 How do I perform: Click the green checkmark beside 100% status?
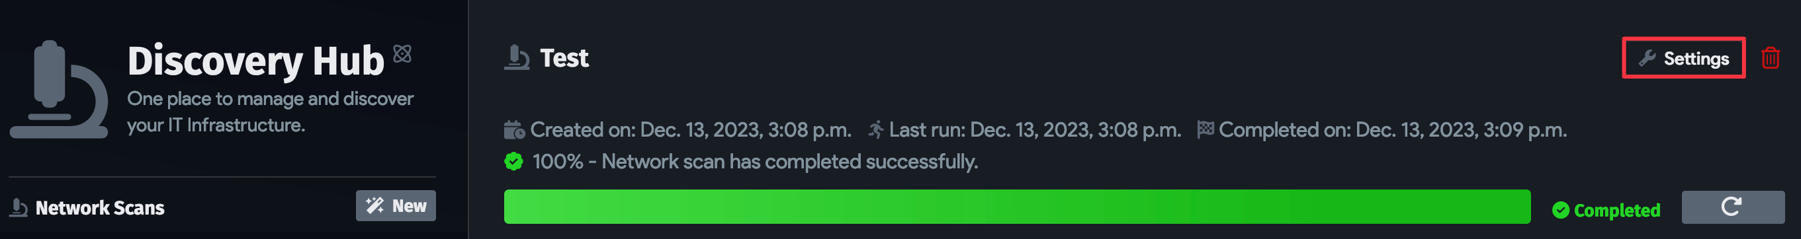point(514,162)
